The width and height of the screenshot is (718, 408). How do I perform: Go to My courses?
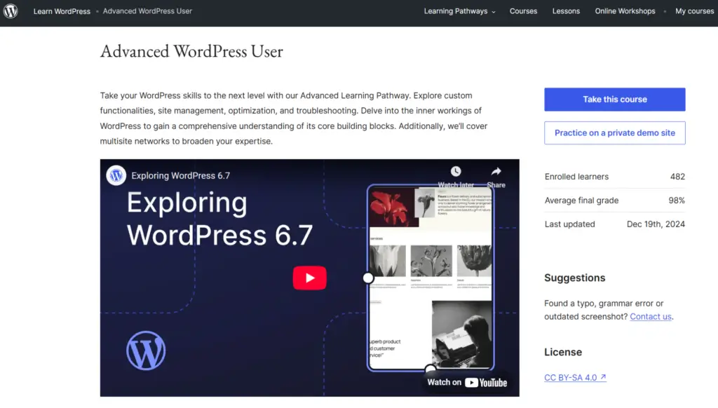click(x=693, y=11)
